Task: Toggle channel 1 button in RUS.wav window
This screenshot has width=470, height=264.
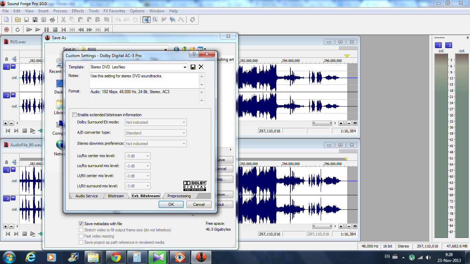Action: click(7, 67)
